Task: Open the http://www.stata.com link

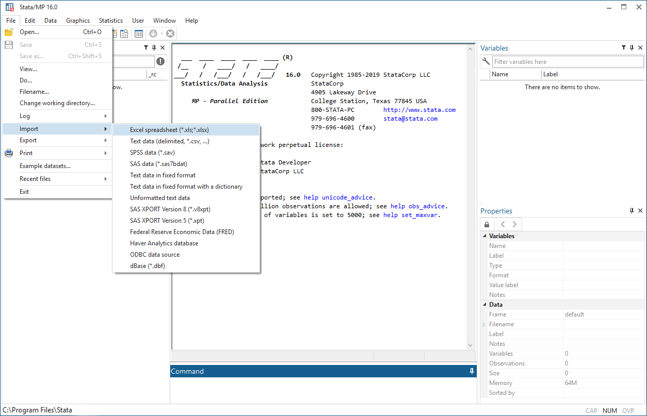Action: [x=419, y=109]
